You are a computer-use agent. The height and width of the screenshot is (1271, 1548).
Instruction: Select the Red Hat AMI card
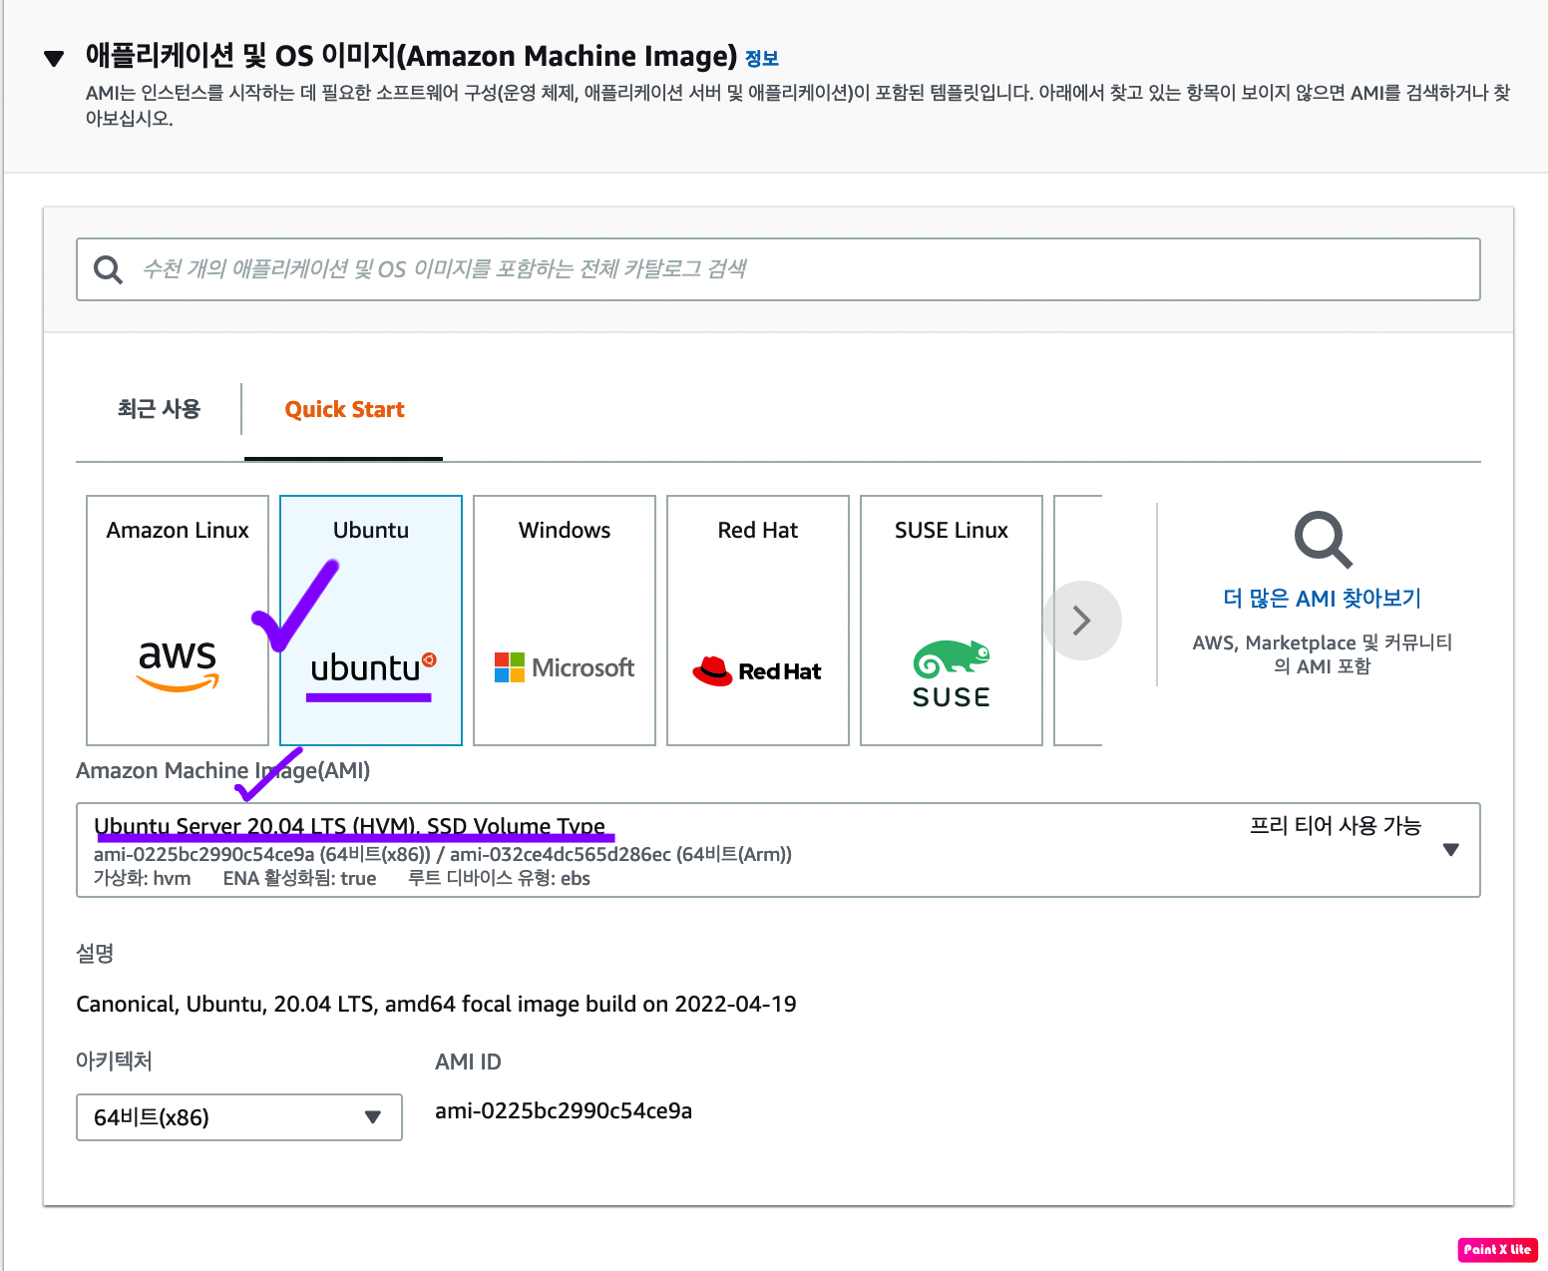[758, 621]
